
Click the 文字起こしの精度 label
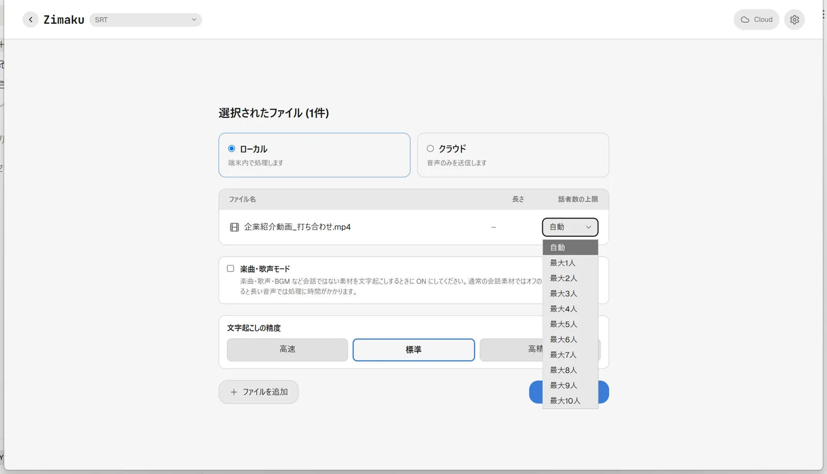[254, 328]
